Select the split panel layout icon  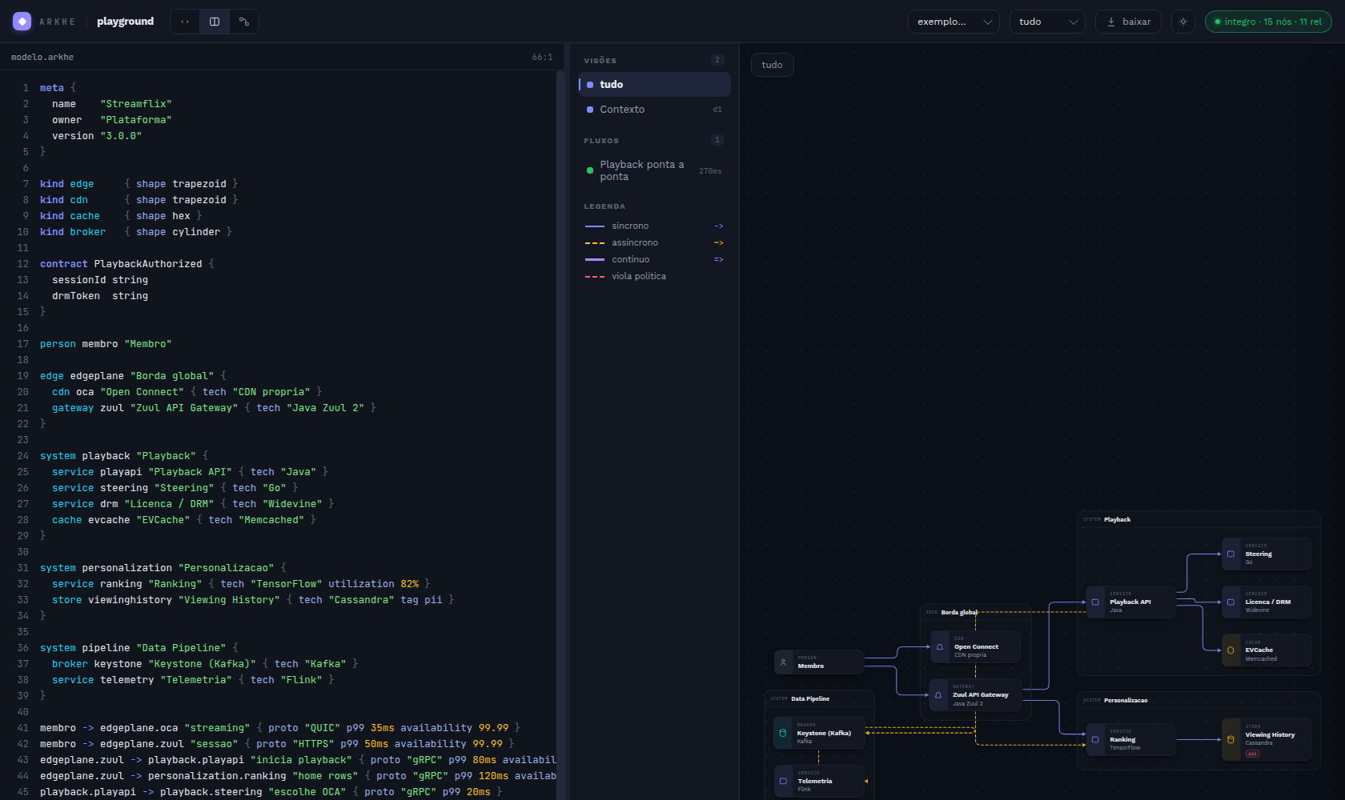click(x=215, y=22)
